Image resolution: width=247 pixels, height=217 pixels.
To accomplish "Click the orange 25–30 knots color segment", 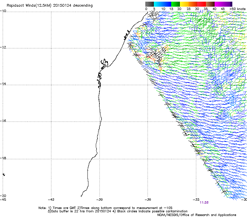I will pos(193,4).
